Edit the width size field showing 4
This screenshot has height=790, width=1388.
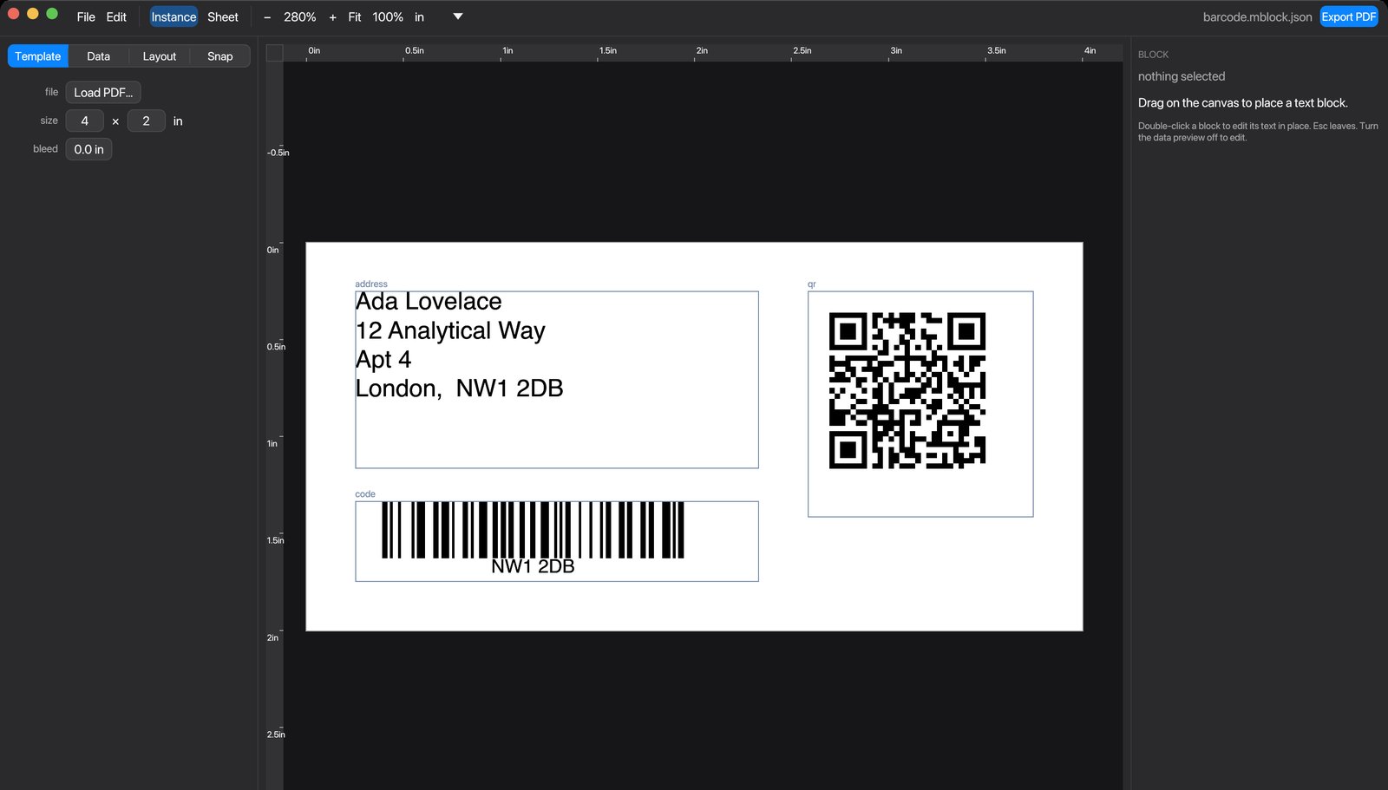tap(85, 121)
